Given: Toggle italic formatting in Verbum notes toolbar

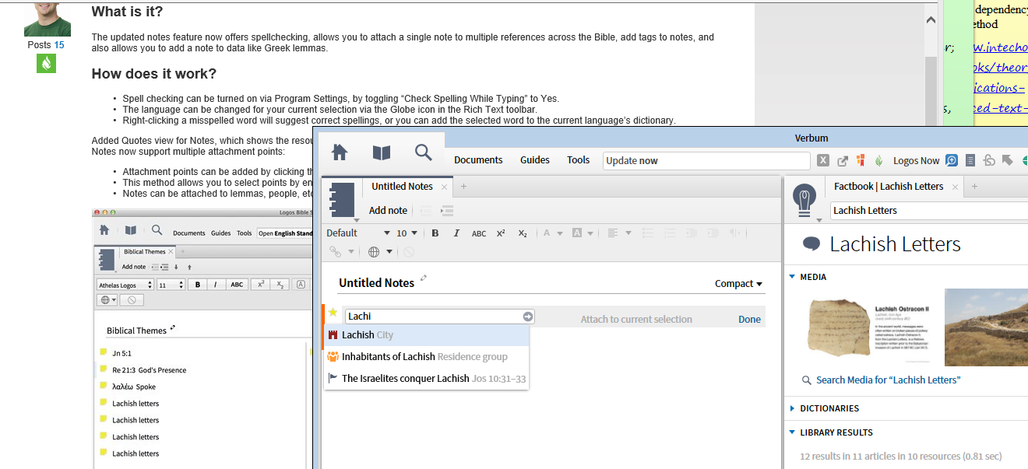Looking at the screenshot, I should click(456, 233).
